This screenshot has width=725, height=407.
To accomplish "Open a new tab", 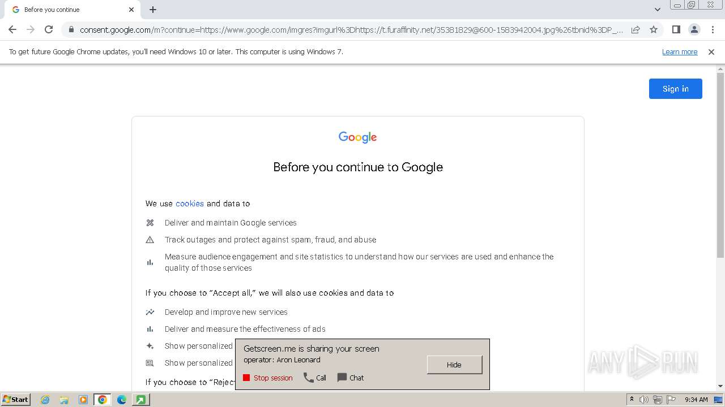I will click(153, 10).
